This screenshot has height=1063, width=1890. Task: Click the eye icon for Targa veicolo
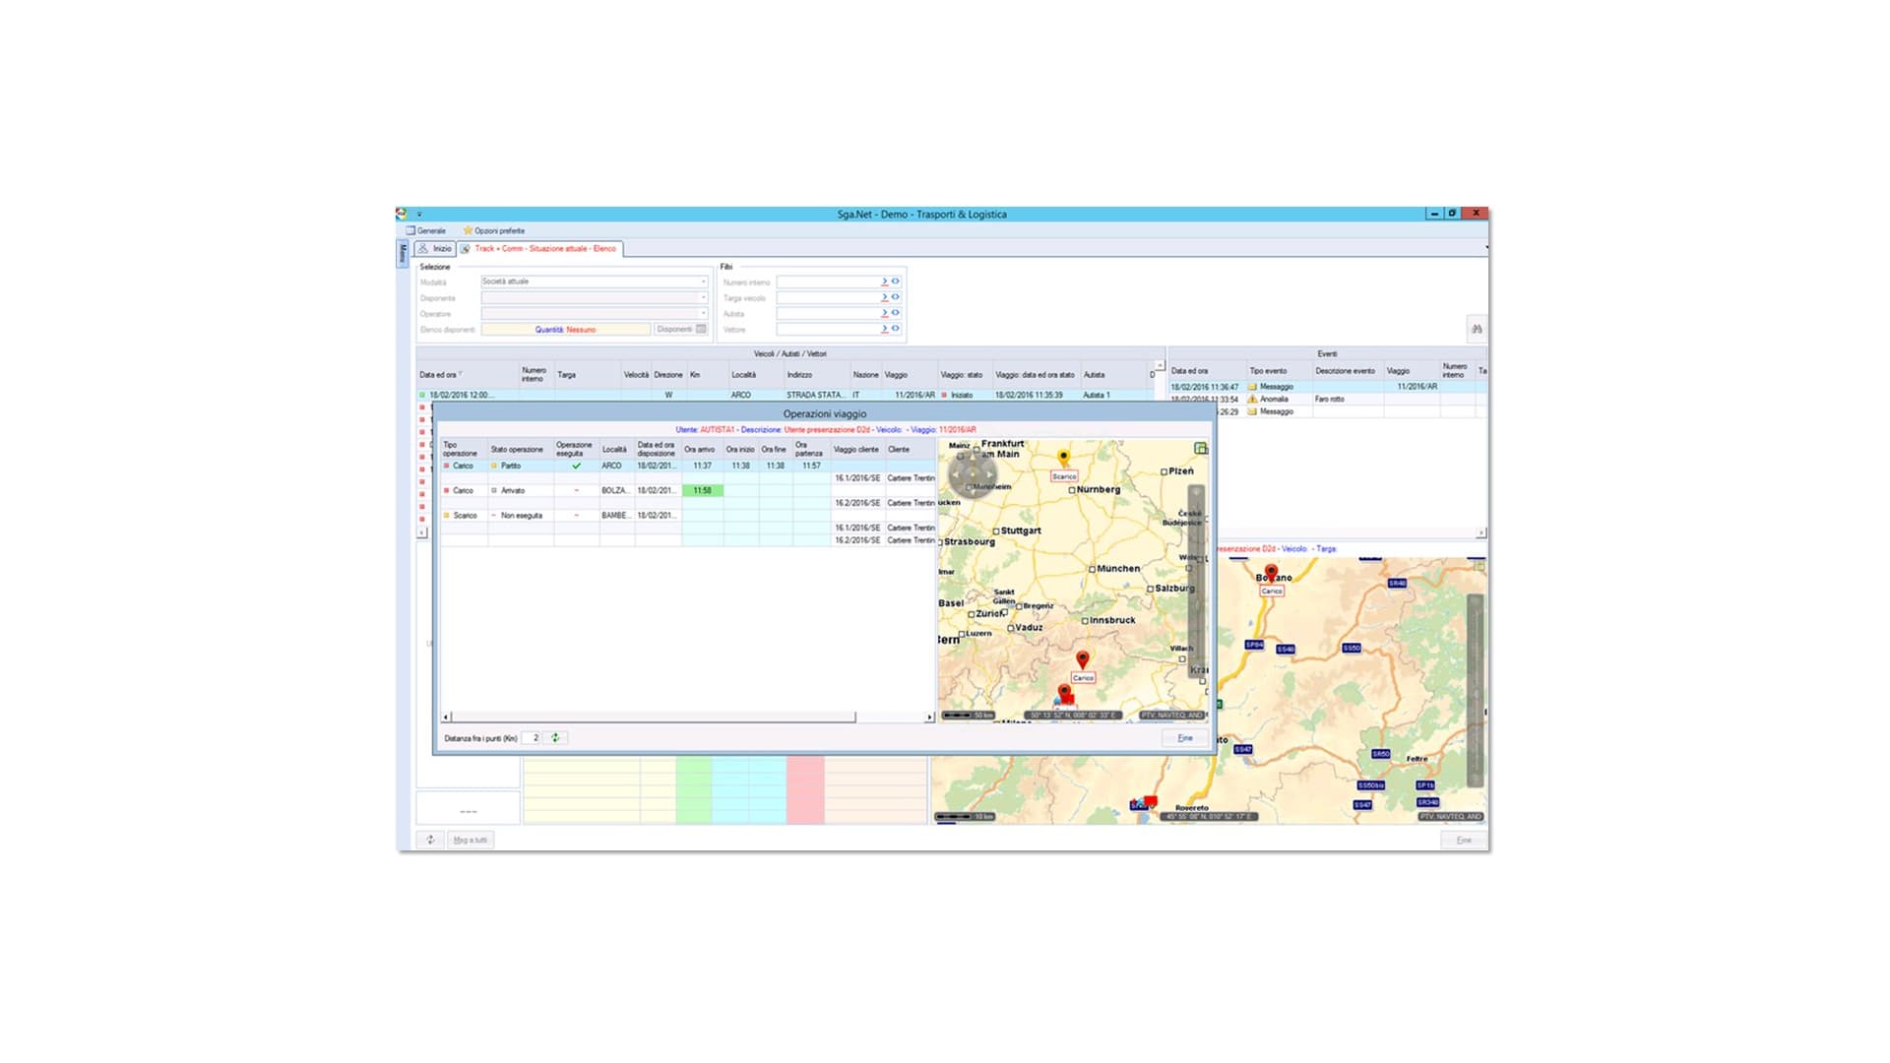(896, 297)
